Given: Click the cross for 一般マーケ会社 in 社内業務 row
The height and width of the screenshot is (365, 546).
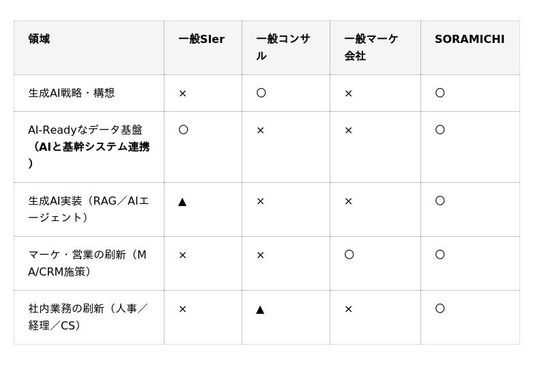Looking at the screenshot, I should coord(348,309).
